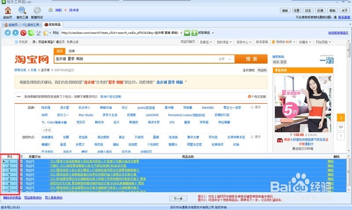Switch to the 起始页 tab

tap(11, 25)
